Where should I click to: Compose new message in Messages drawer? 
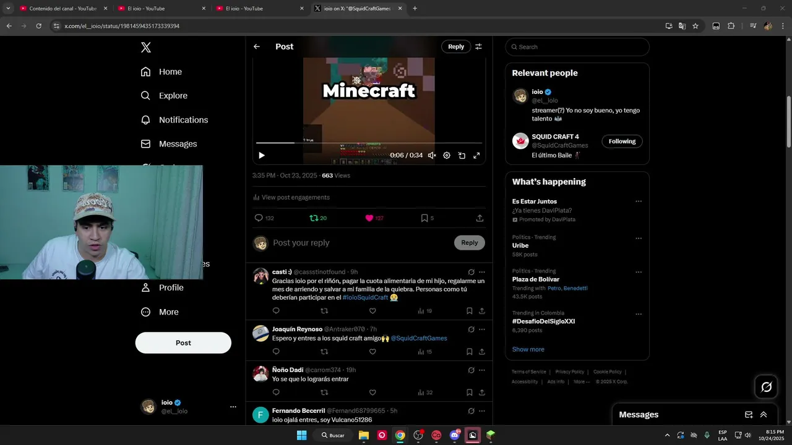click(749, 415)
